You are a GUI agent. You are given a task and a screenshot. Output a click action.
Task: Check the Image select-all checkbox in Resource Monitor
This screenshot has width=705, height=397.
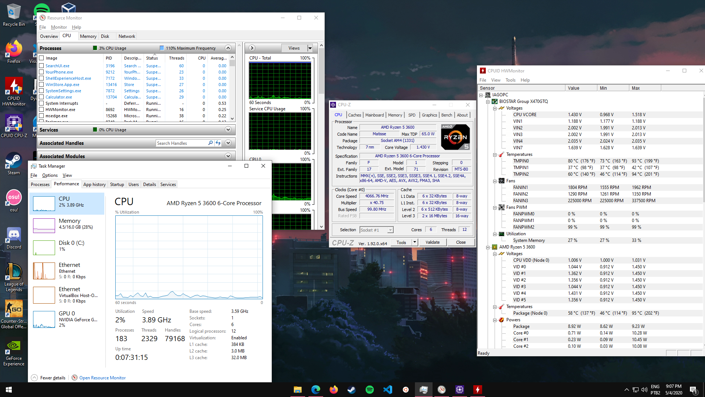[41, 58]
